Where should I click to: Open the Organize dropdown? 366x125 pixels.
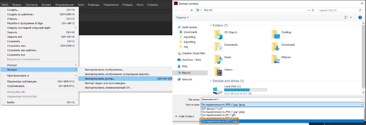[182, 17]
